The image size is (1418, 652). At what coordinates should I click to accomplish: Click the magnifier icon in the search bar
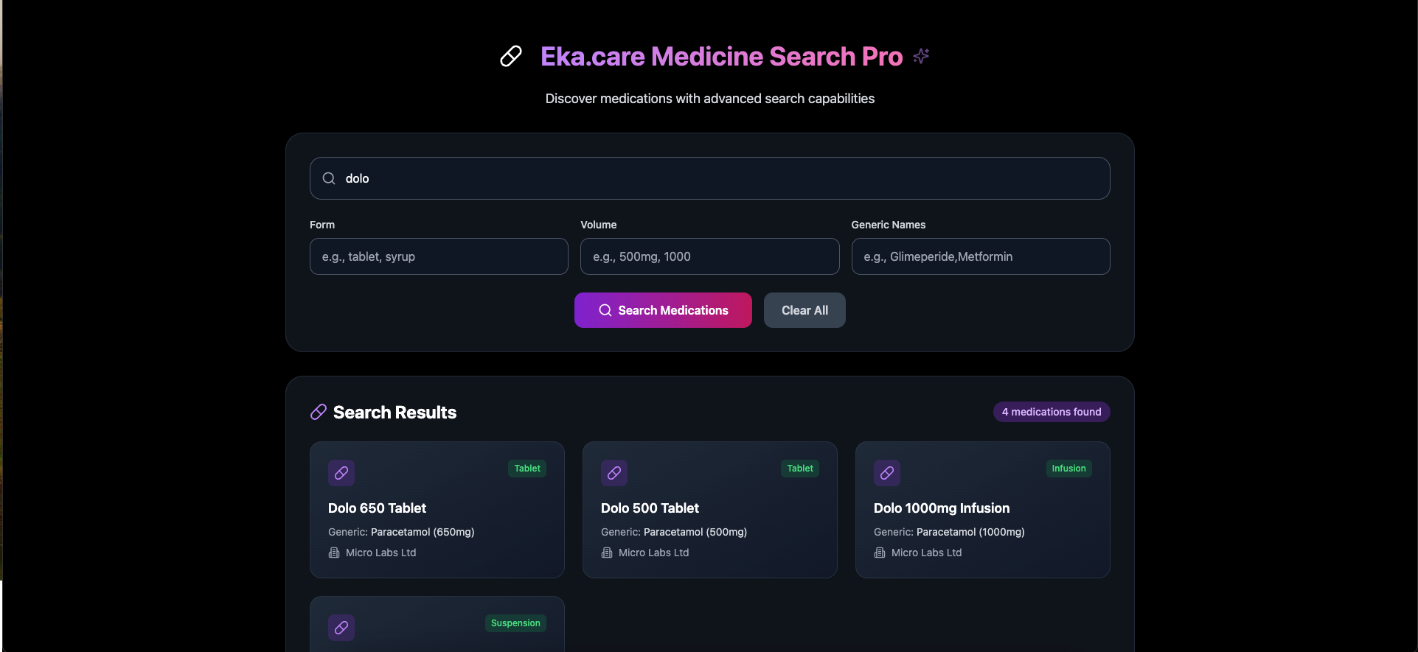pyautogui.click(x=329, y=178)
